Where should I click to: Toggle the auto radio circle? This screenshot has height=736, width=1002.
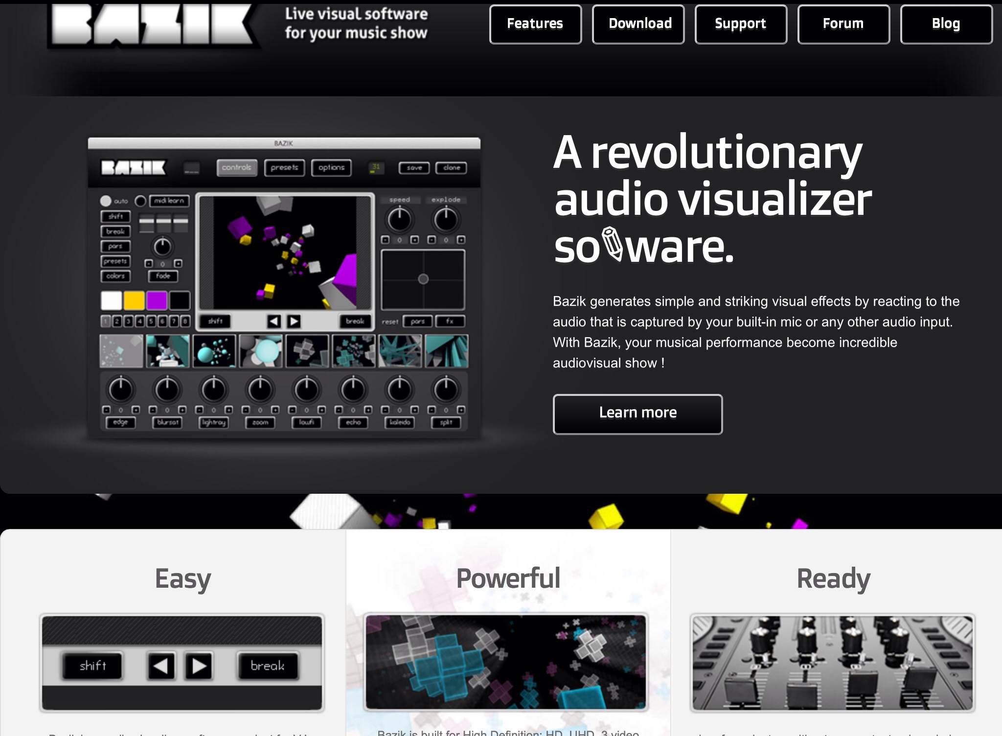coord(106,201)
